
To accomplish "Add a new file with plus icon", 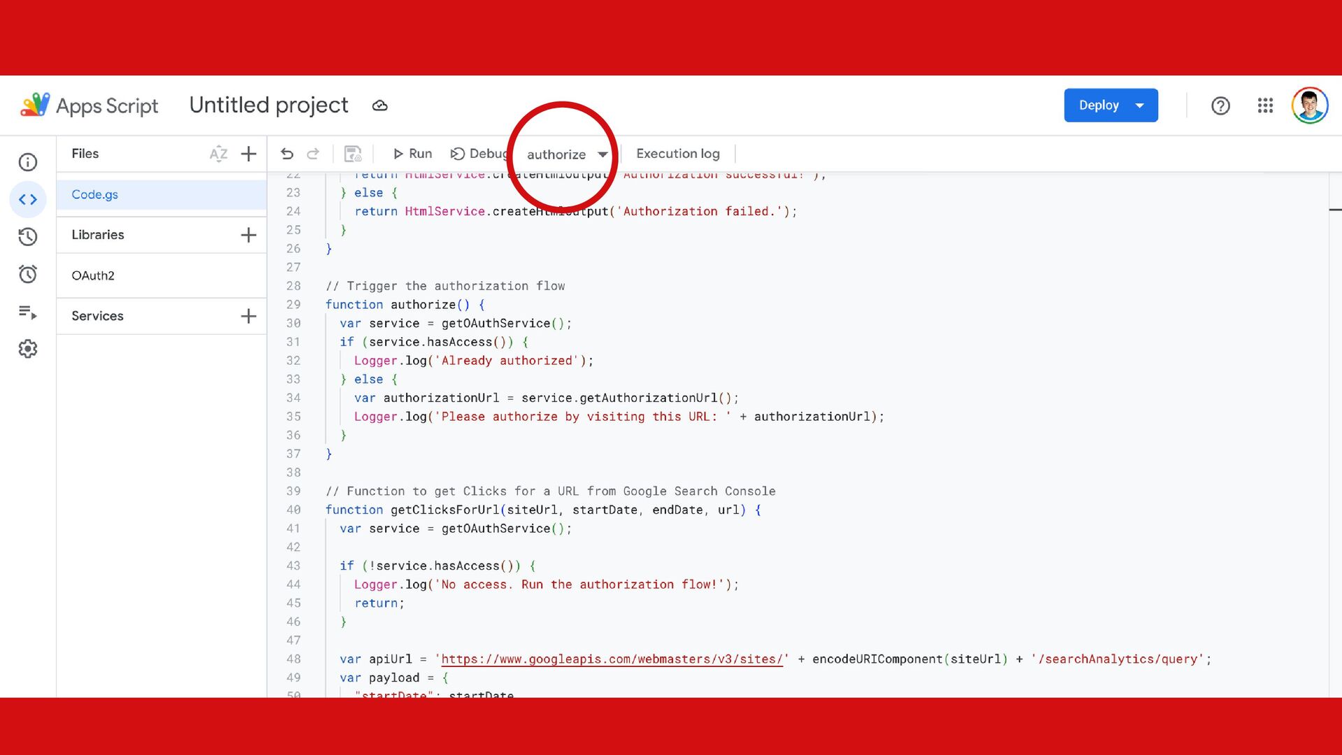I will [249, 154].
